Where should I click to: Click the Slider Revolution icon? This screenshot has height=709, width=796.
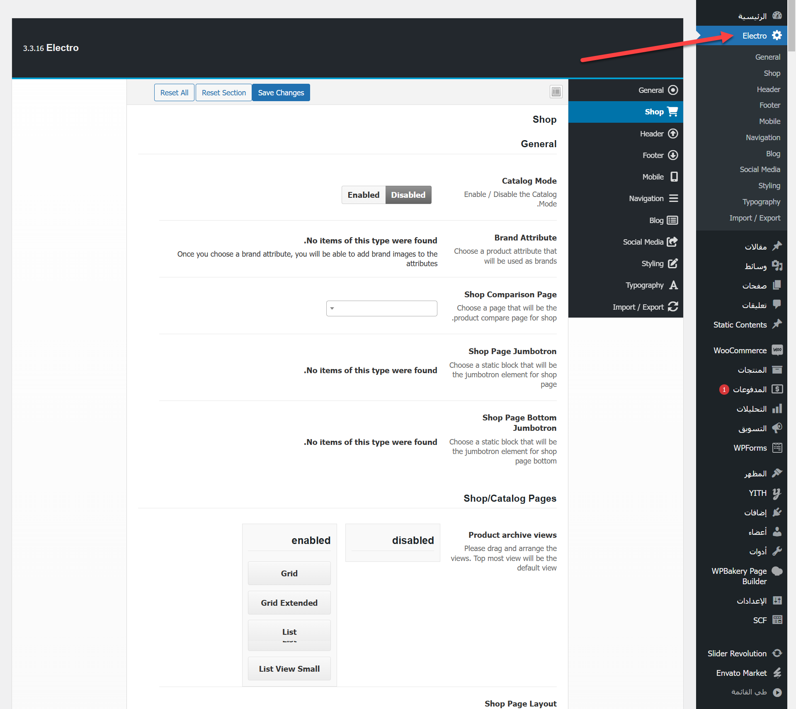click(777, 653)
